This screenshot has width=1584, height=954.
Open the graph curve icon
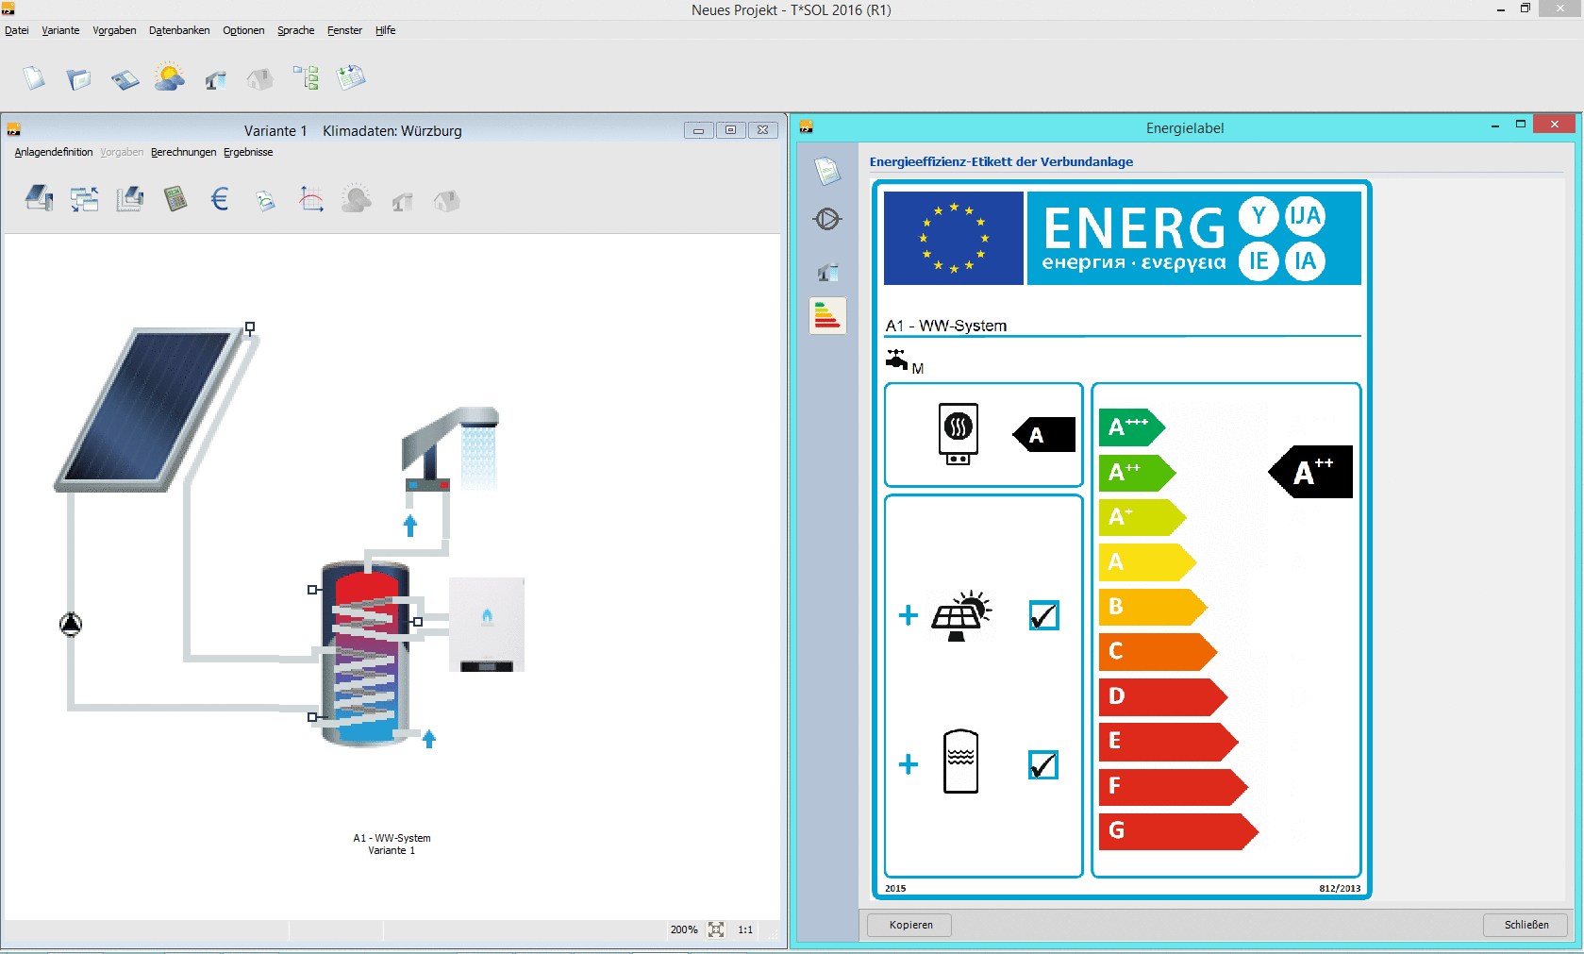pos(310,199)
